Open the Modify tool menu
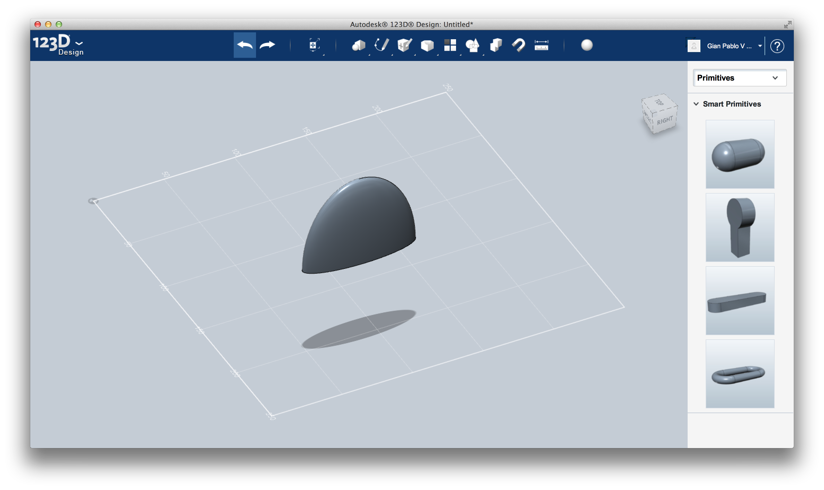Image resolution: width=824 pixels, height=490 pixels. tap(427, 45)
